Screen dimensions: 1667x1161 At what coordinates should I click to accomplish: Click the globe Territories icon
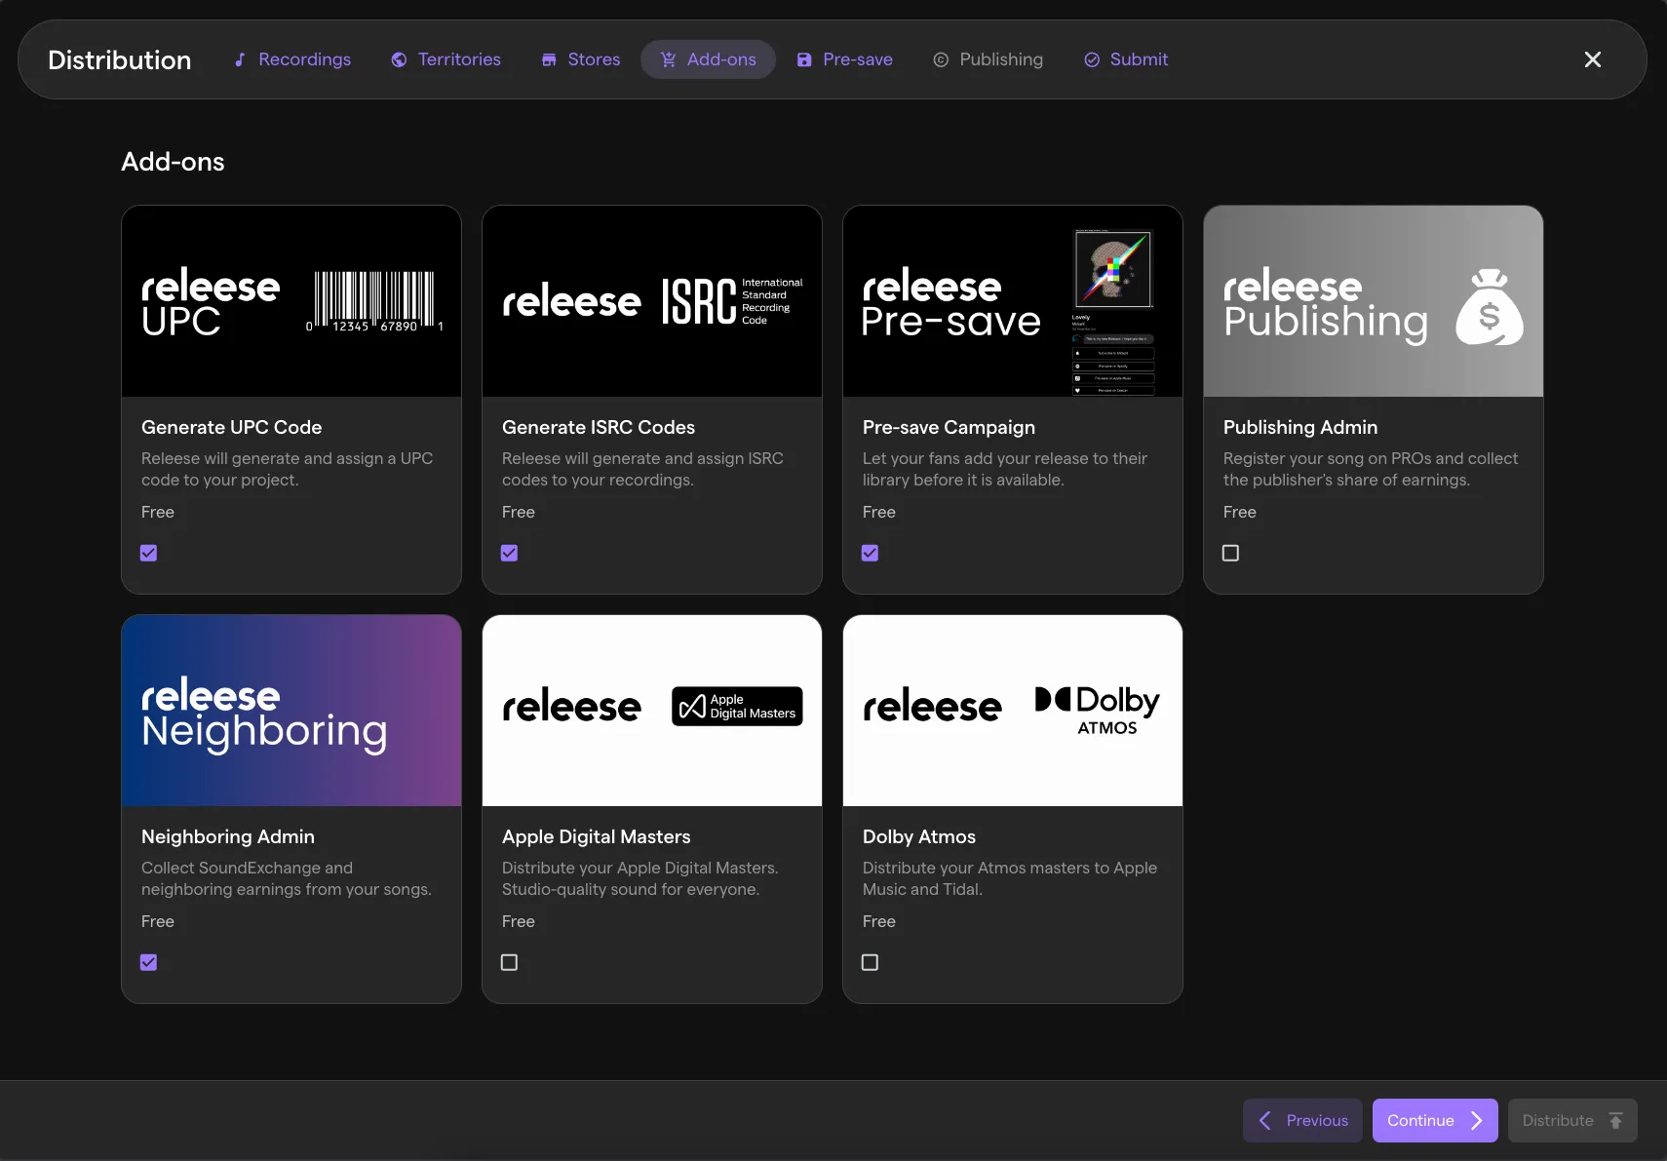(x=399, y=59)
